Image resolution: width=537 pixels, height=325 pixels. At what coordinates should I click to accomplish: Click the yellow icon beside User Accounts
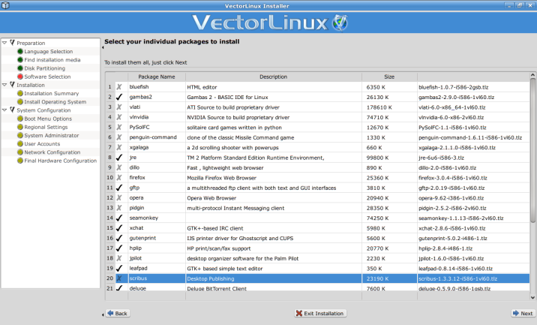[x=19, y=144]
